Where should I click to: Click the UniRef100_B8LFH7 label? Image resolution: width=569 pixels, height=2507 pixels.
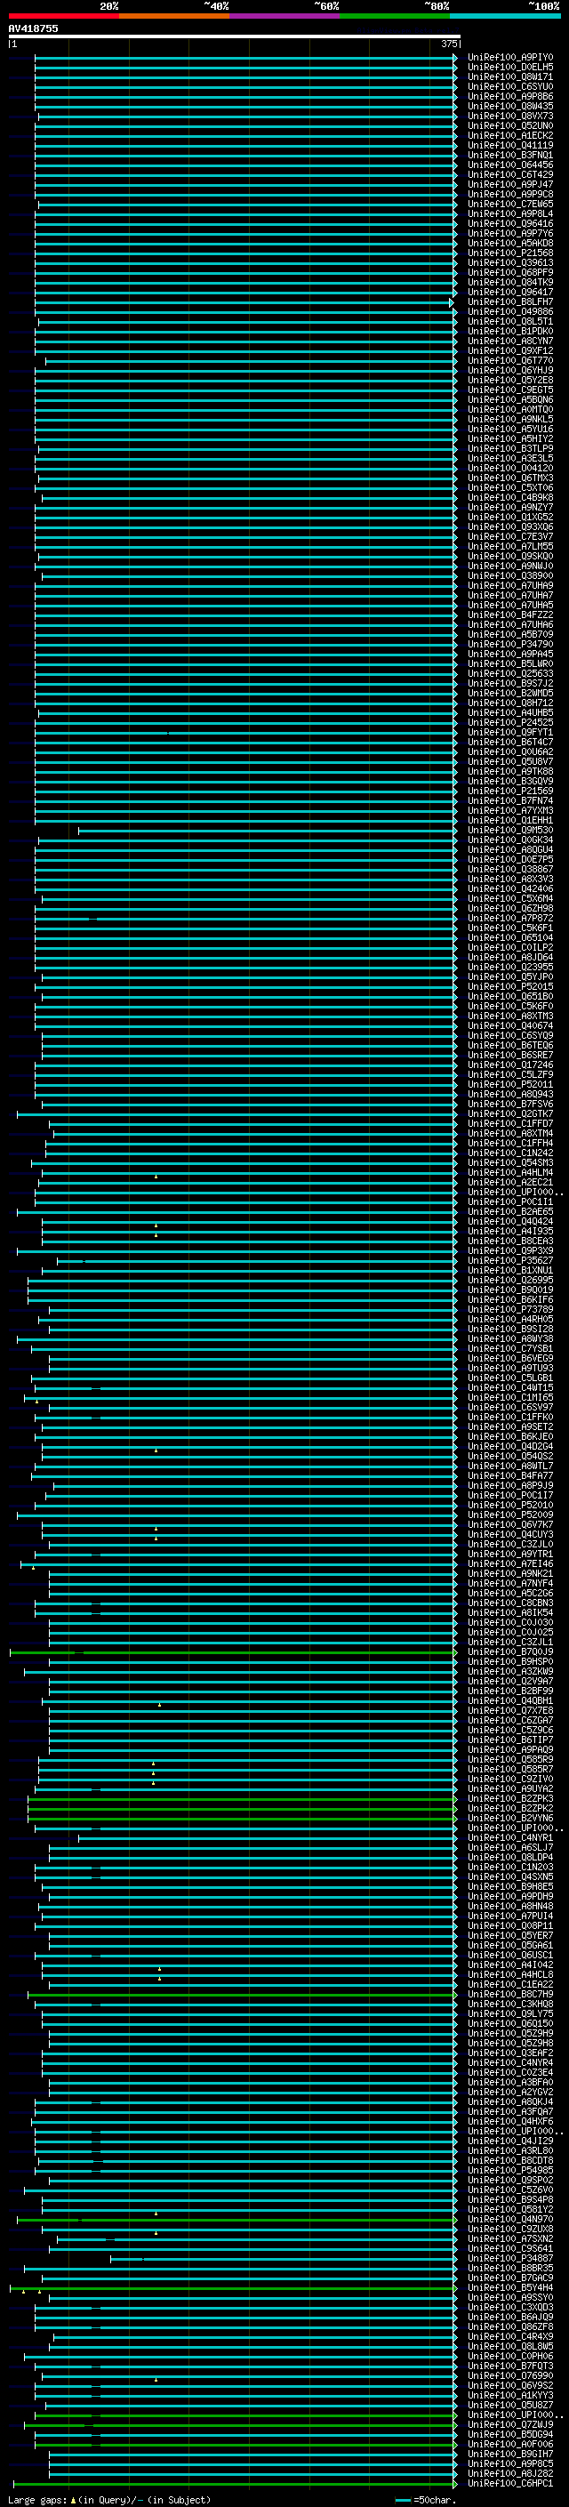(x=509, y=301)
